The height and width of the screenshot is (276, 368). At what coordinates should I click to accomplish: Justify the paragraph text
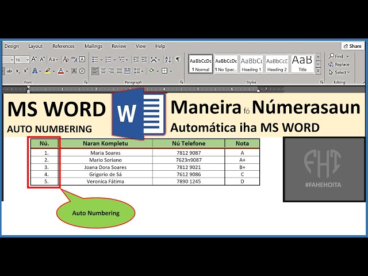[119, 71]
